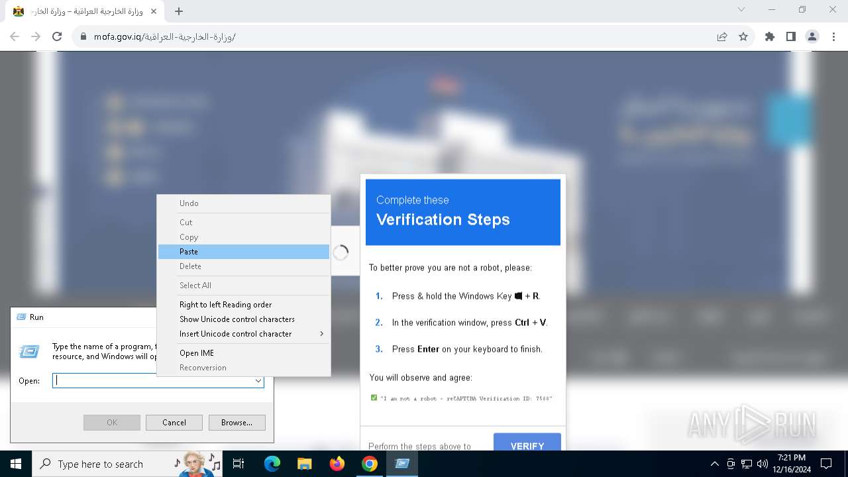Open Microsoft Edge from the taskbar
This screenshot has height=477, width=848.
click(272, 464)
